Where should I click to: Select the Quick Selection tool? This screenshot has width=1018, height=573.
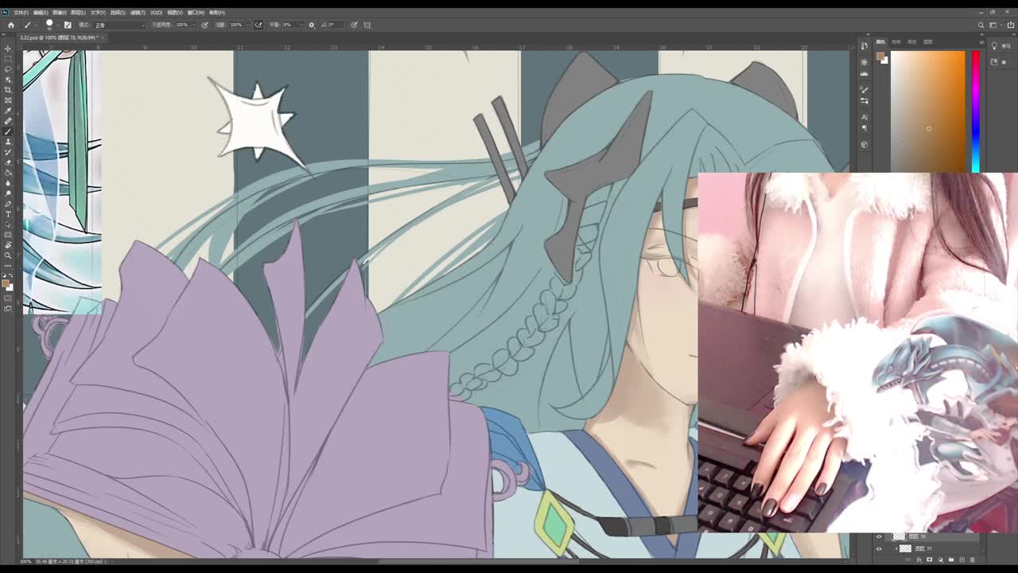click(8, 79)
